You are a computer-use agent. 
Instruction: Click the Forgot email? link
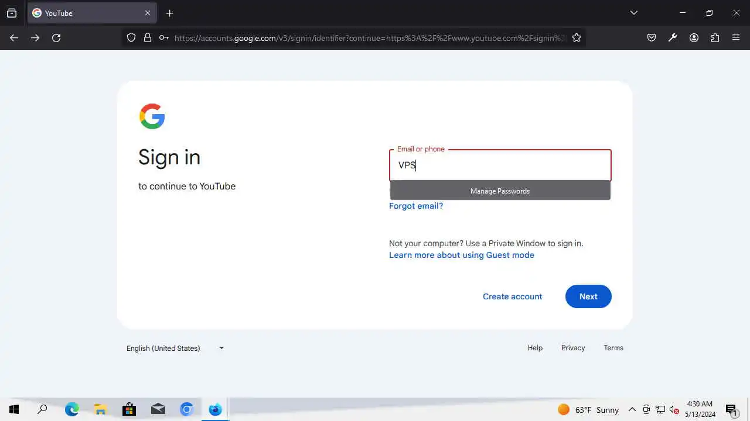pos(416,206)
